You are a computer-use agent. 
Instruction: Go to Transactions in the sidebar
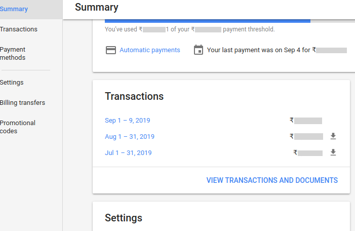19,29
